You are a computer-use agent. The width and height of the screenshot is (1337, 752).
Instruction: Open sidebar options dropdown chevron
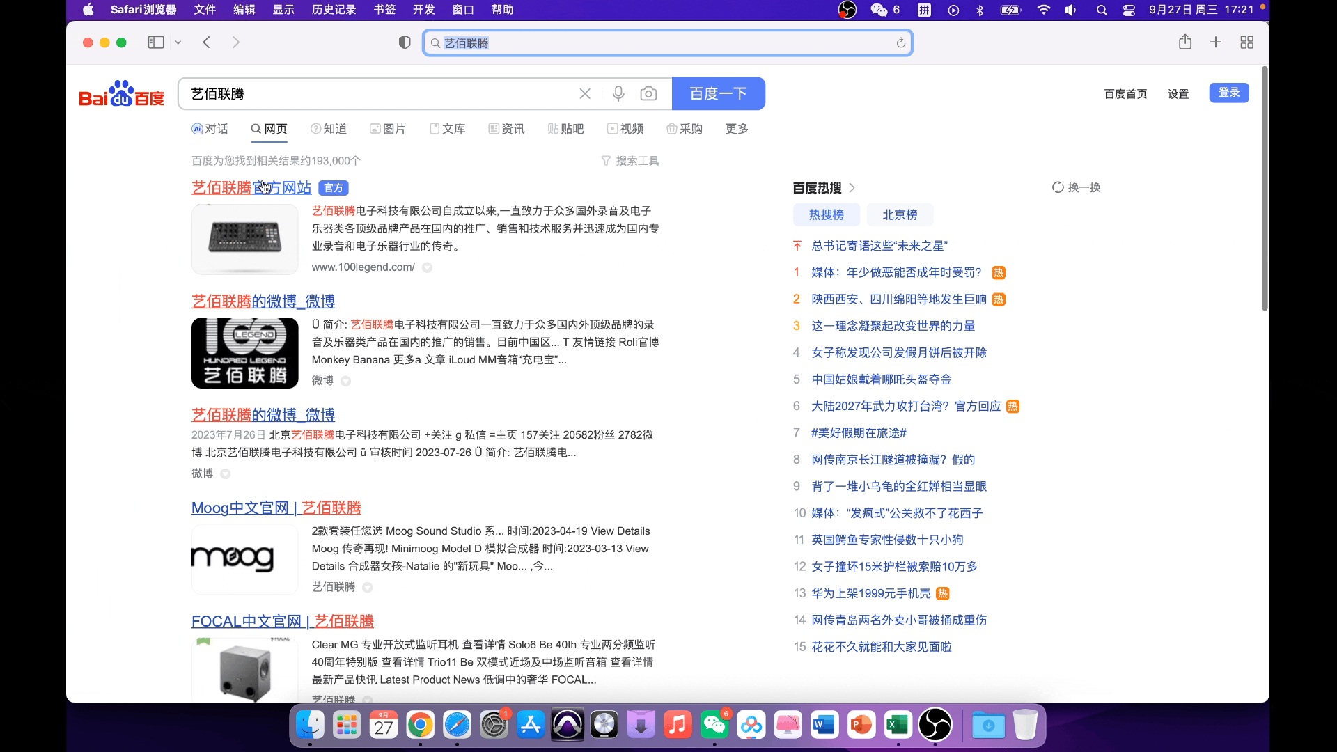point(178,42)
